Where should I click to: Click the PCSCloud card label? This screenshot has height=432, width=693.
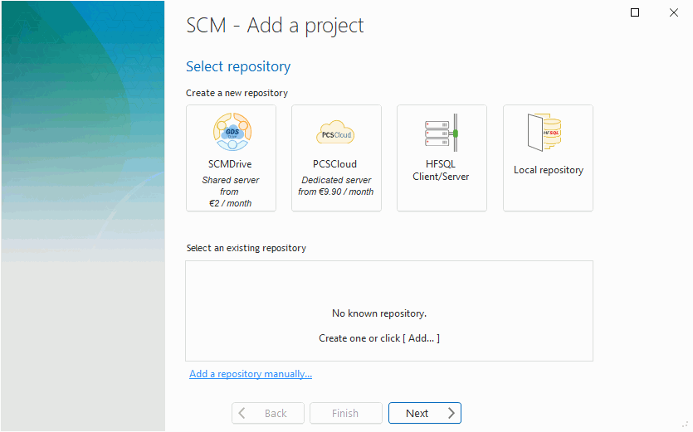334,164
